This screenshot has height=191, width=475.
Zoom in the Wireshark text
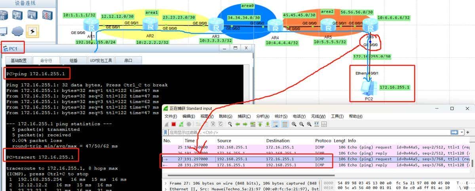(x=294, y=124)
